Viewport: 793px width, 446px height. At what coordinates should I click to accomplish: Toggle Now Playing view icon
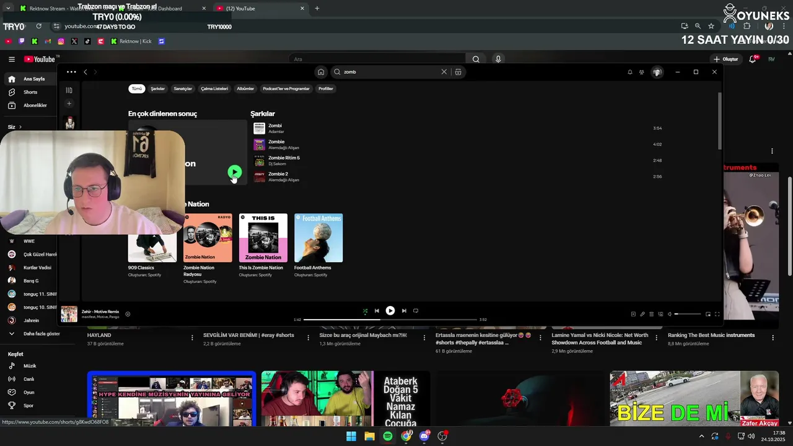coord(633,314)
